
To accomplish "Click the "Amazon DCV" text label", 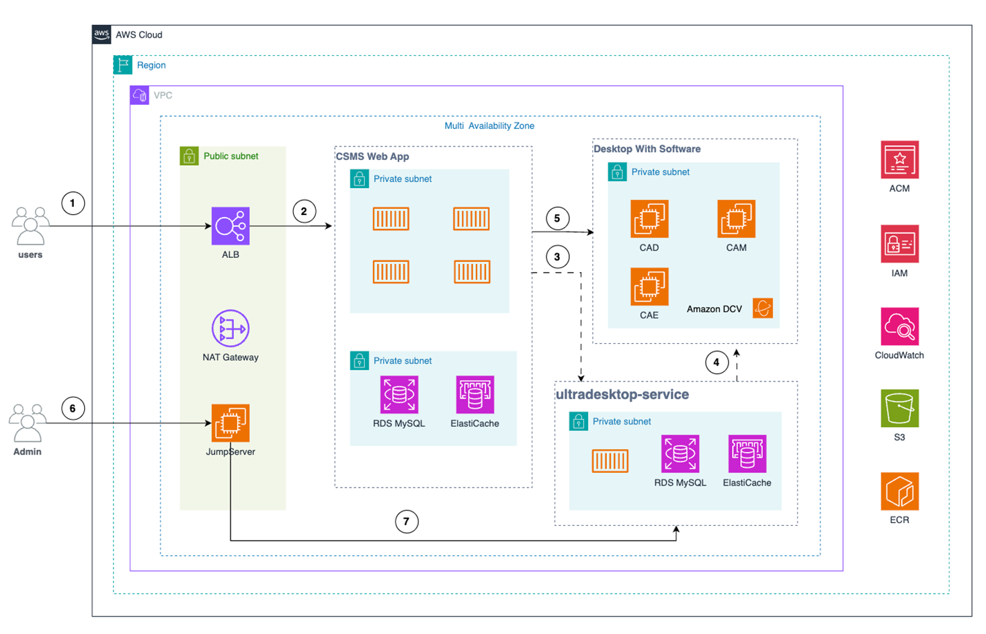I will [x=714, y=309].
